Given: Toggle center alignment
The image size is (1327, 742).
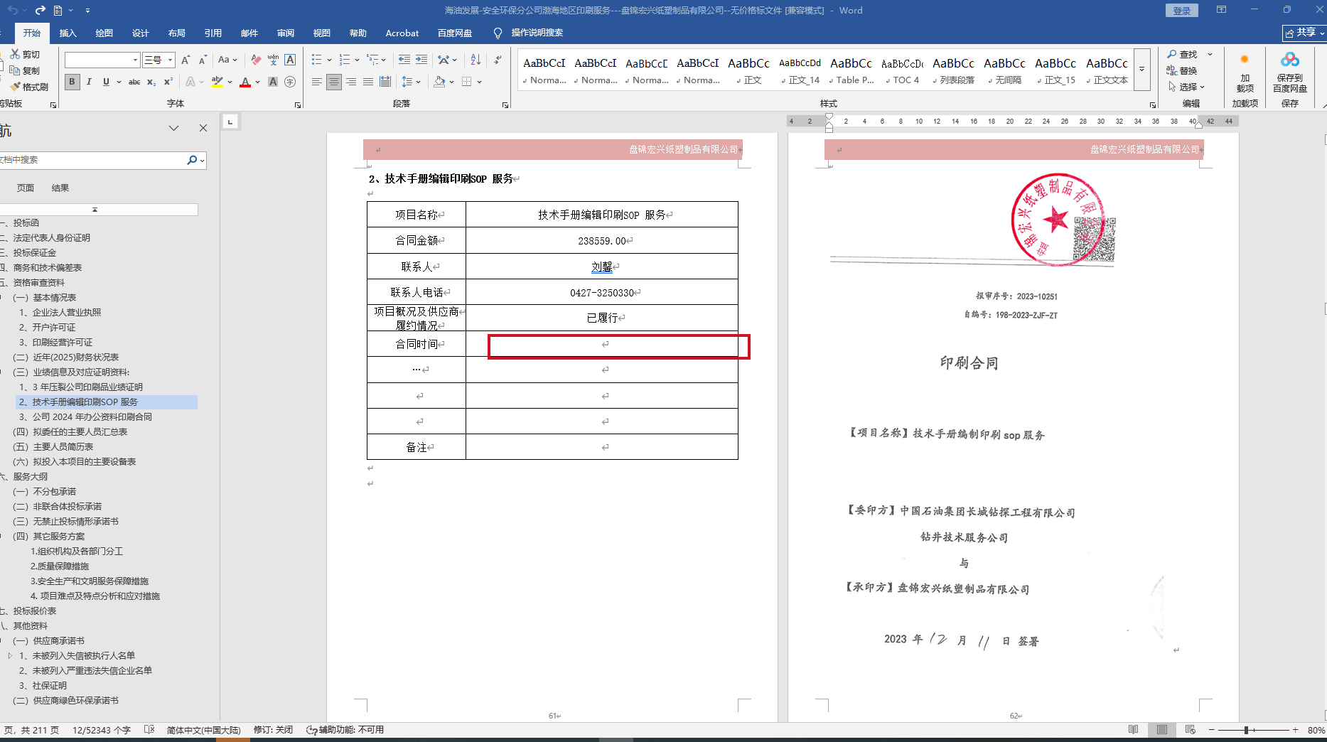Looking at the screenshot, I should tap(334, 82).
